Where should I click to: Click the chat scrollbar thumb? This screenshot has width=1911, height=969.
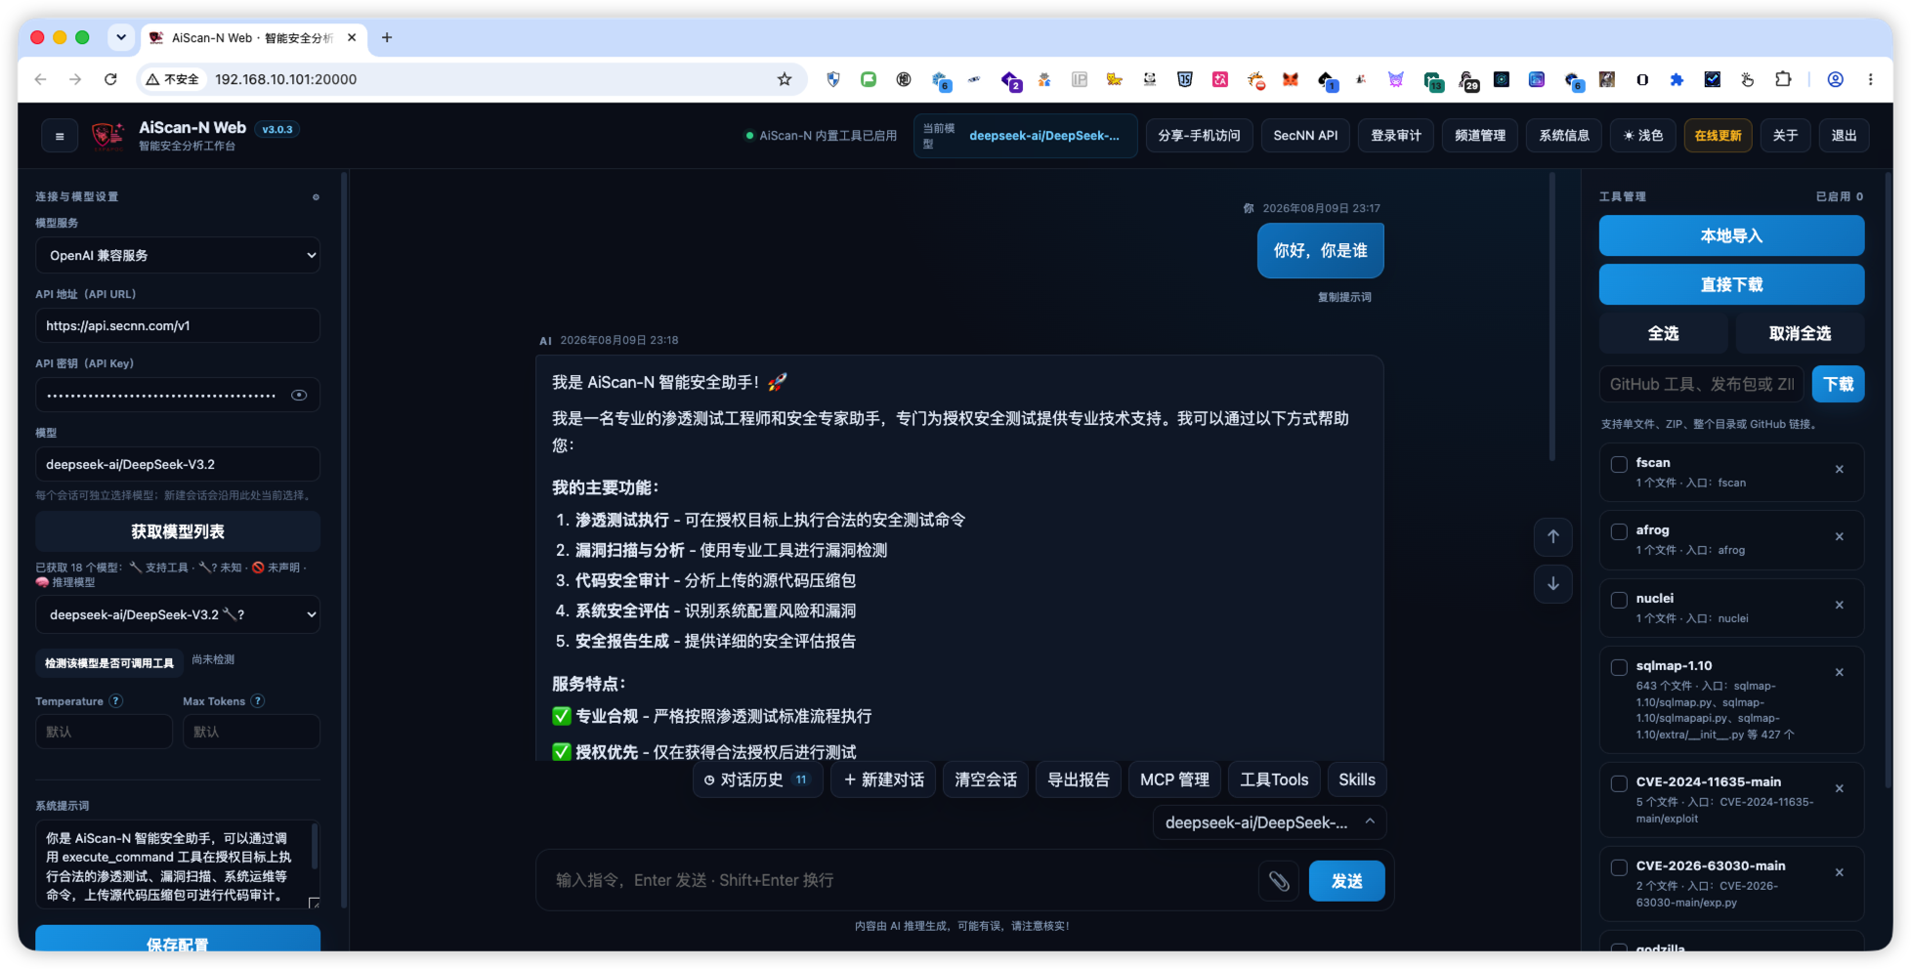click(1551, 317)
